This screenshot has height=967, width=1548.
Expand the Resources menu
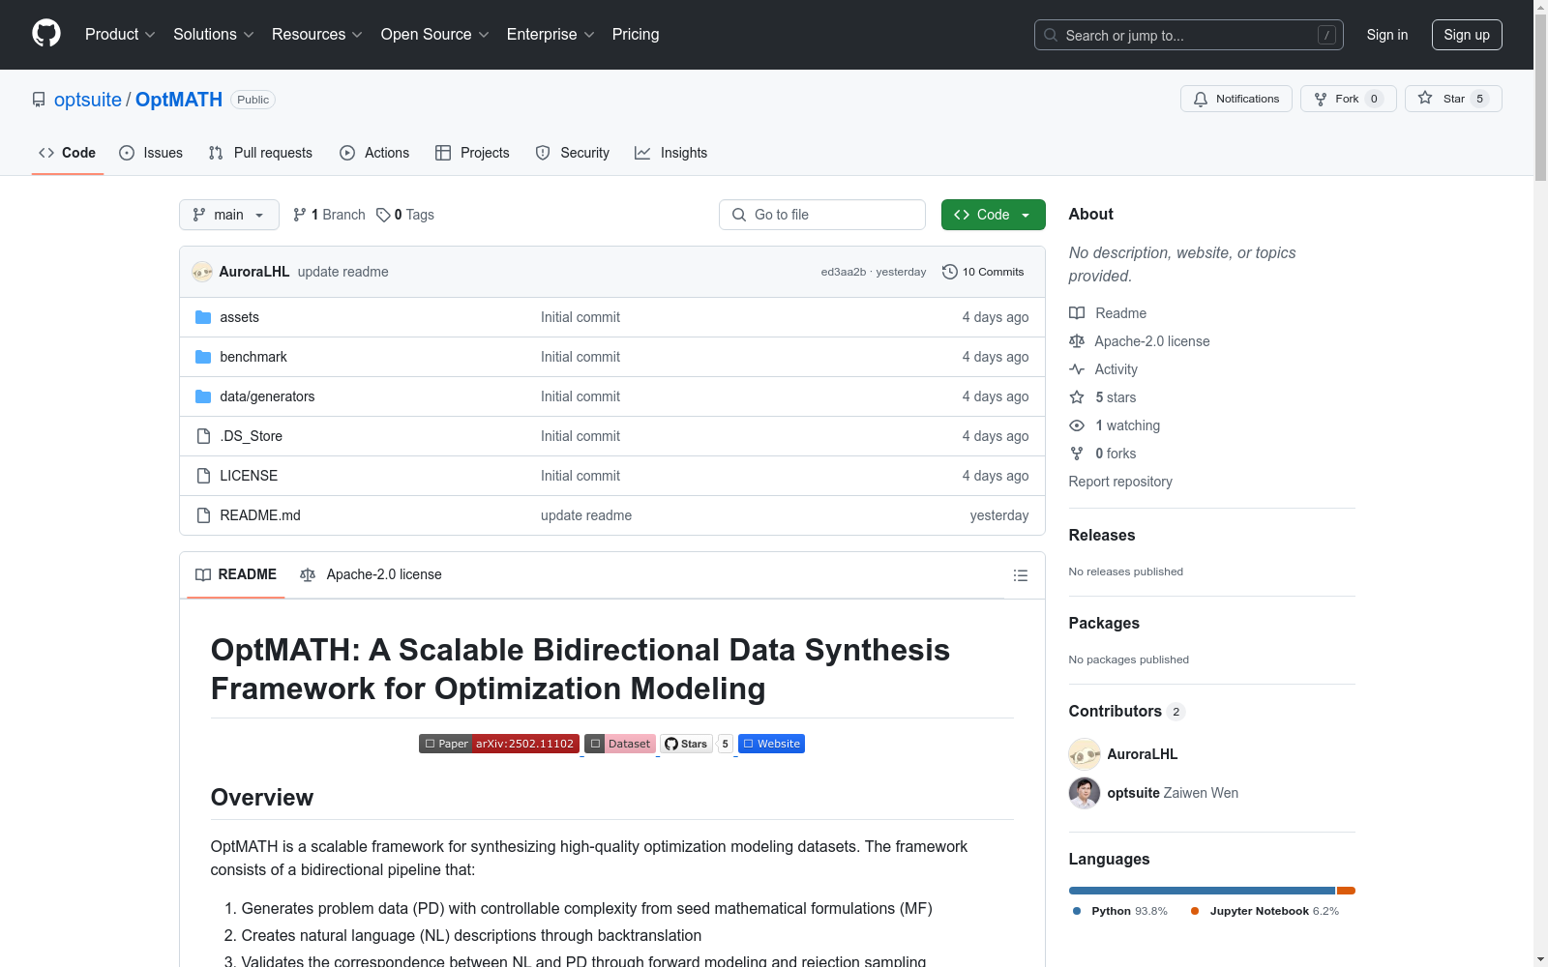point(317,35)
